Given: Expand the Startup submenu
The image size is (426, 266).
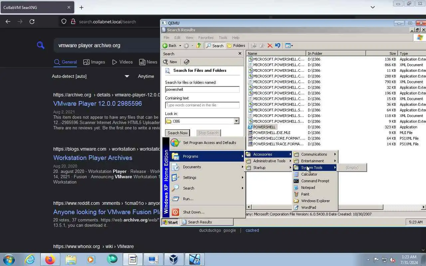Looking at the screenshot, I should coord(269,168).
